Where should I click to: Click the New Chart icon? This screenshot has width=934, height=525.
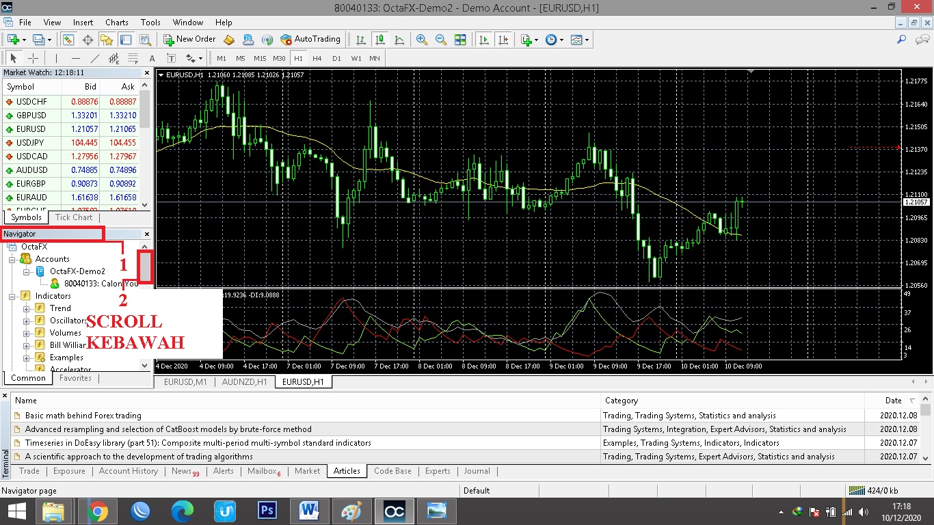pyautogui.click(x=13, y=40)
